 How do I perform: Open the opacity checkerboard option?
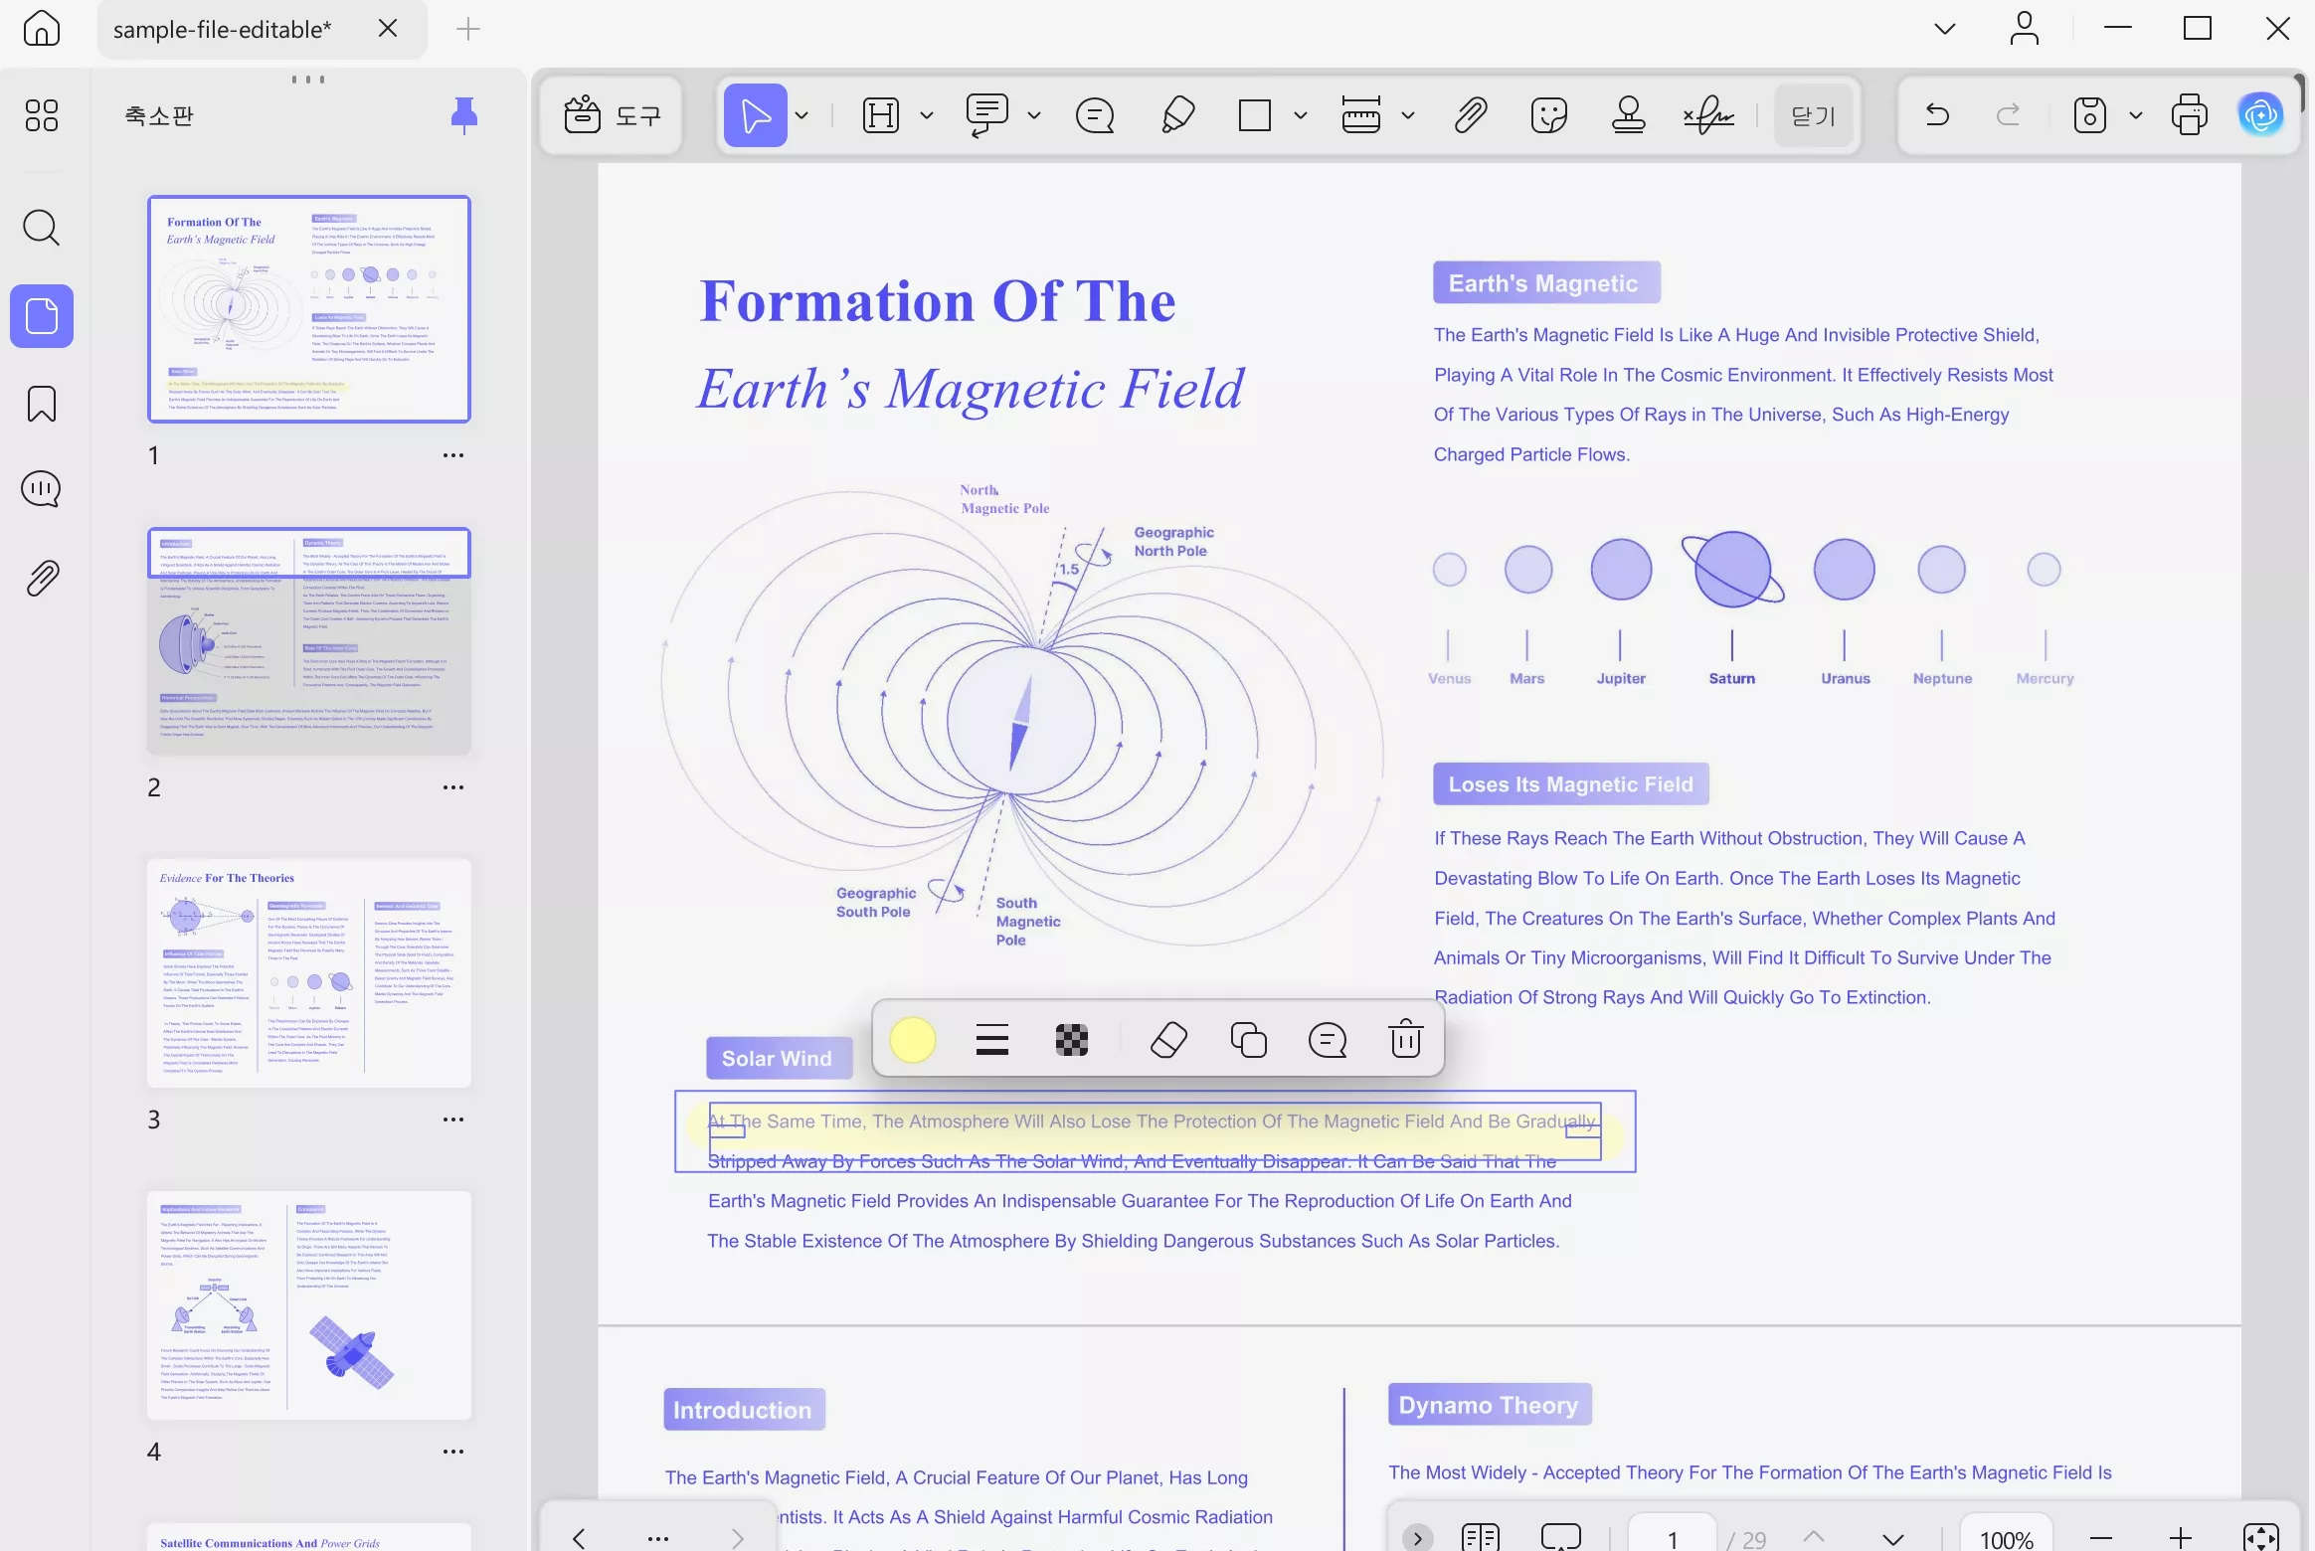click(x=1071, y=1040)
